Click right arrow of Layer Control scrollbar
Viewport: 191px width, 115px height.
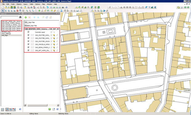[x=58, y=105]
